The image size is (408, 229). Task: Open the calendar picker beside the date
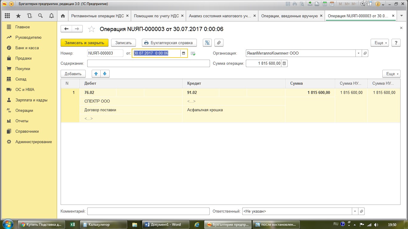coord(183,53)
